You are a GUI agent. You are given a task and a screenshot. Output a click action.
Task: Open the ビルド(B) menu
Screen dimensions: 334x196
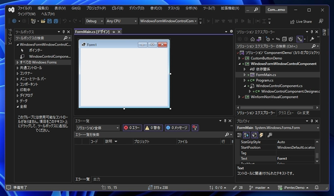[117, 8]
